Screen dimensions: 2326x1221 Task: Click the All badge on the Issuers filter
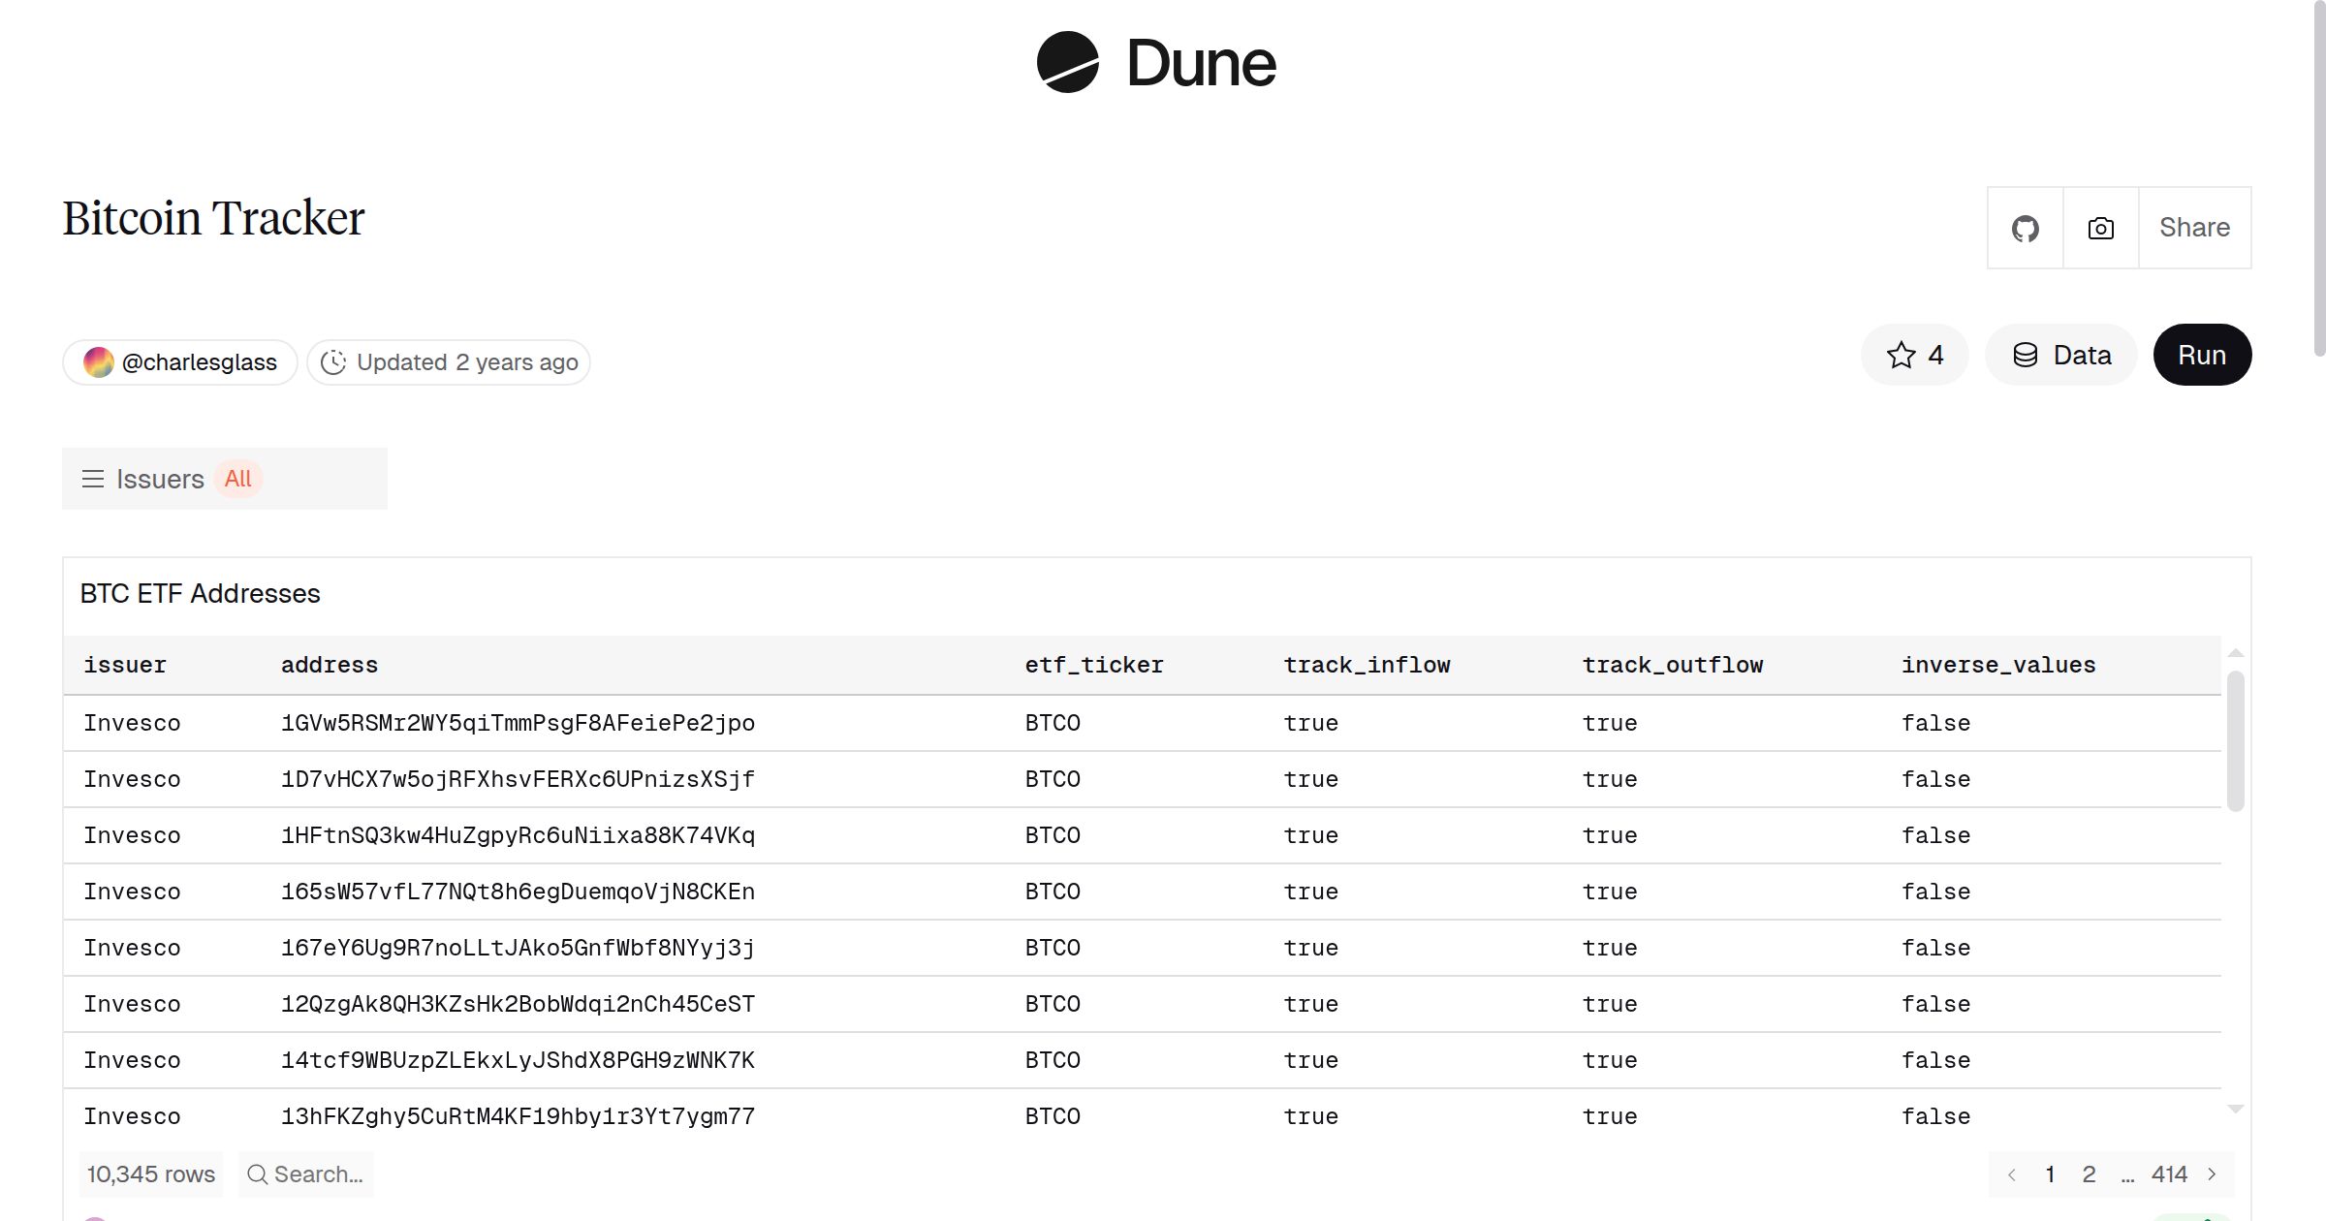pyautogui.click(x=237, y=479)
